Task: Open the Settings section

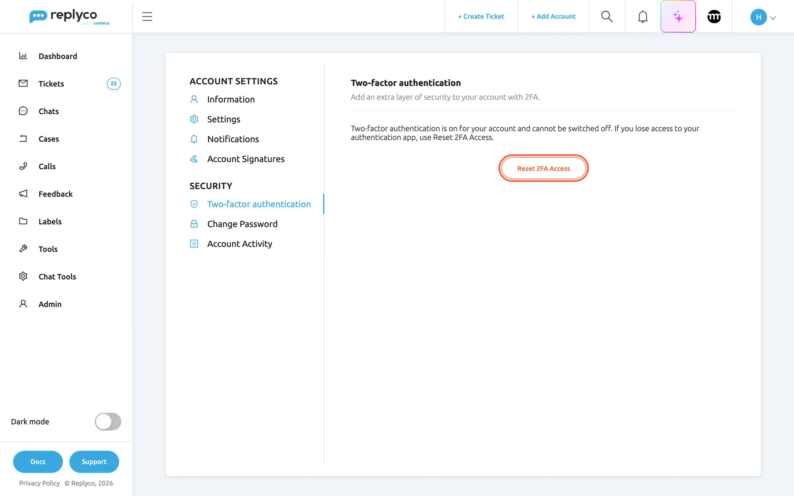Action: pos(224,119)
